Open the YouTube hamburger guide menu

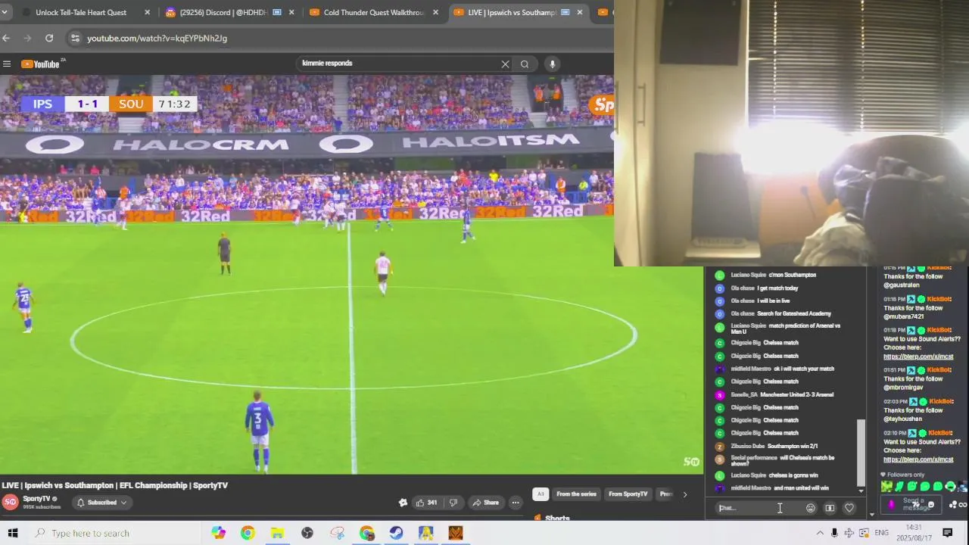tap(7, 64)
